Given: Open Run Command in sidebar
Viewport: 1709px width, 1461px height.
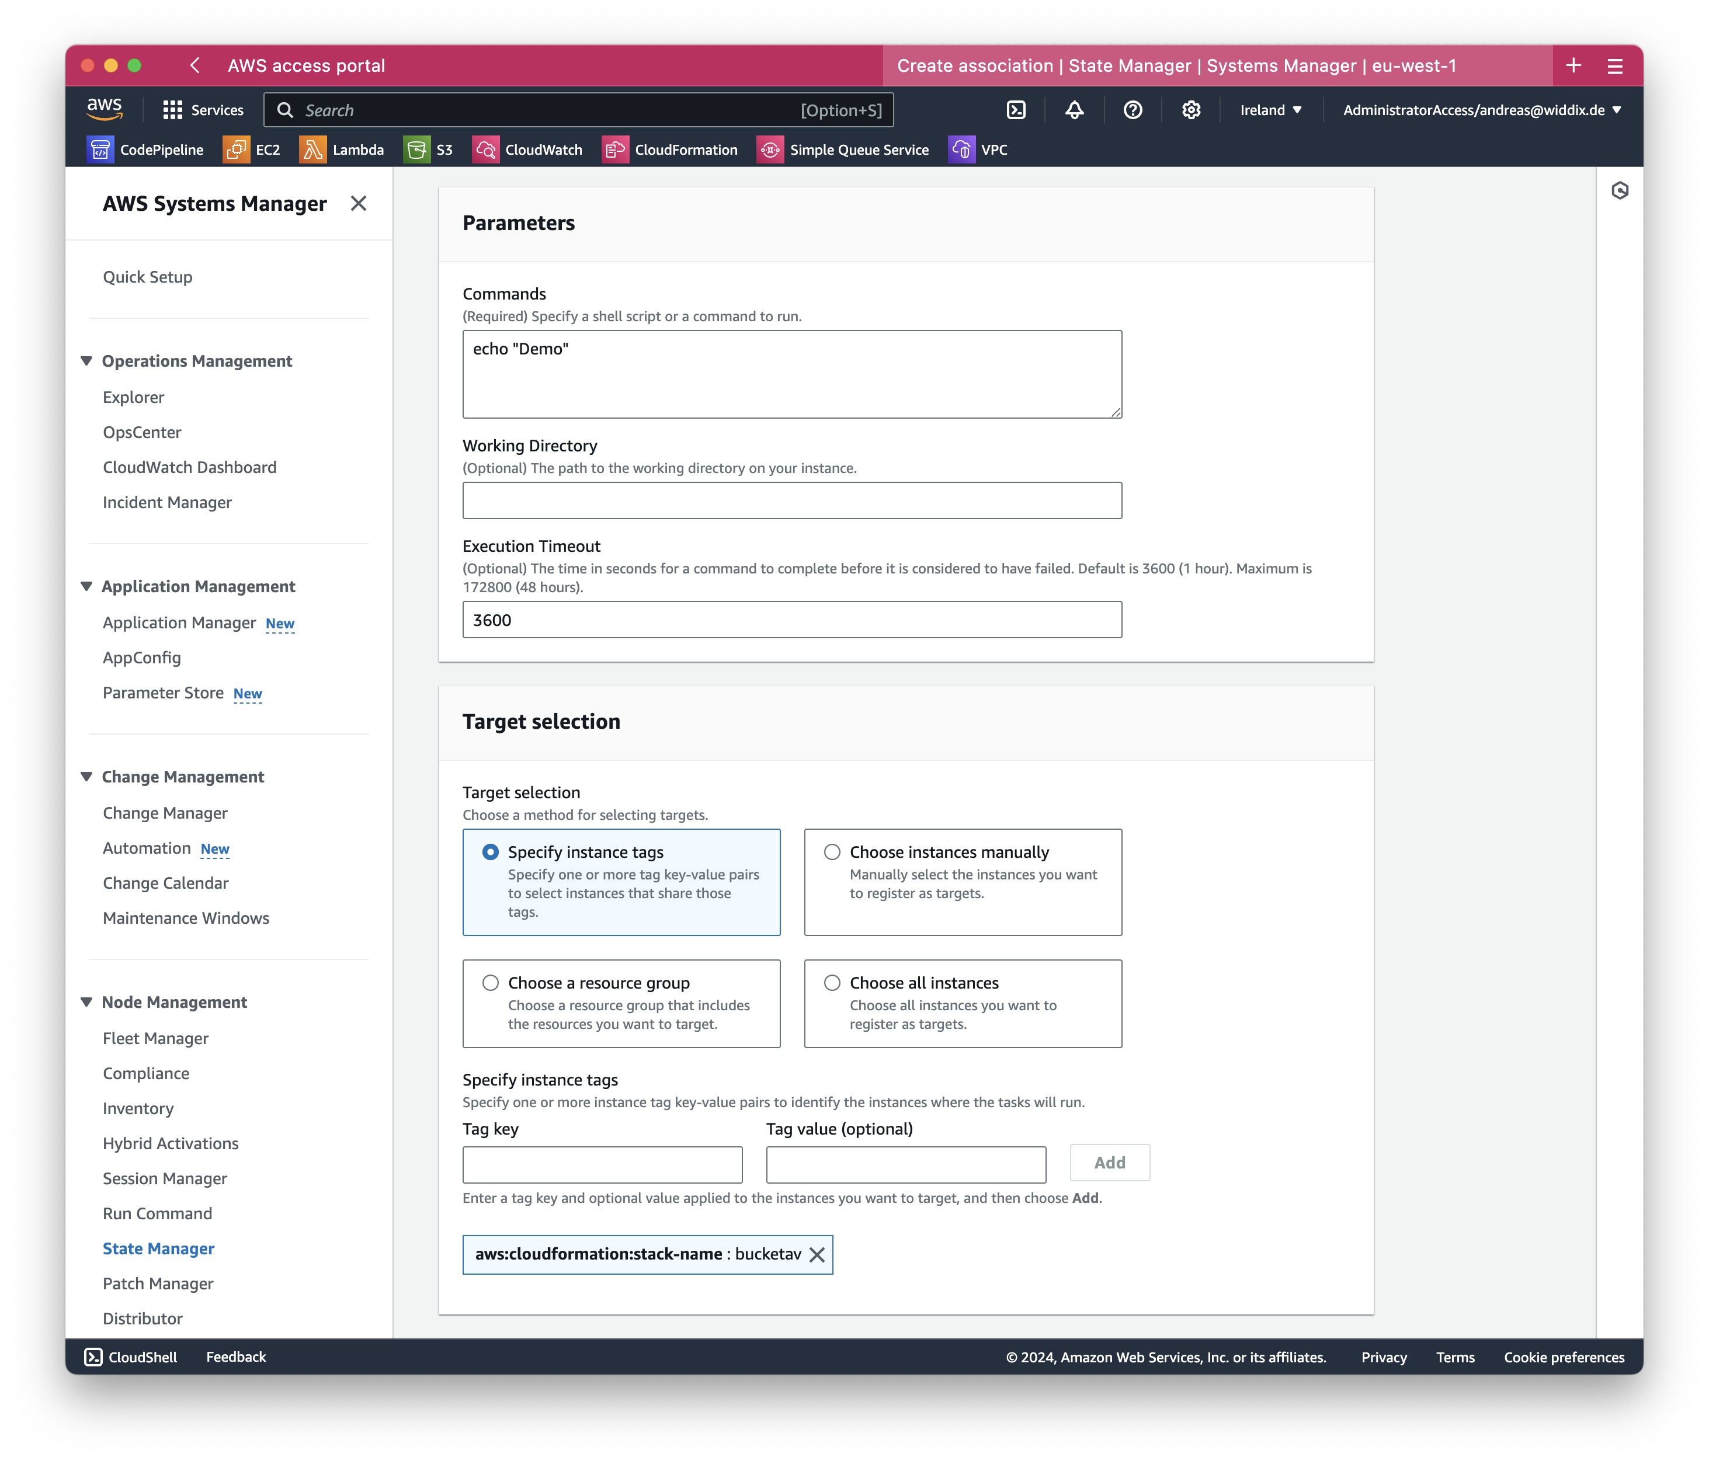Looking at the screenshot, I should pos(158,1213).
